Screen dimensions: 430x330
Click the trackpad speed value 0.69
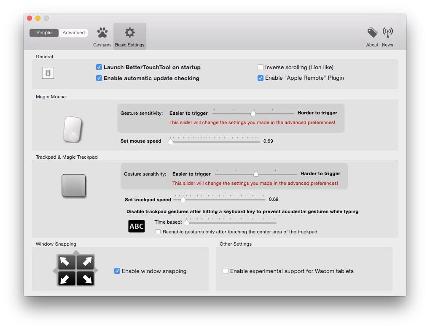point(274,199)
